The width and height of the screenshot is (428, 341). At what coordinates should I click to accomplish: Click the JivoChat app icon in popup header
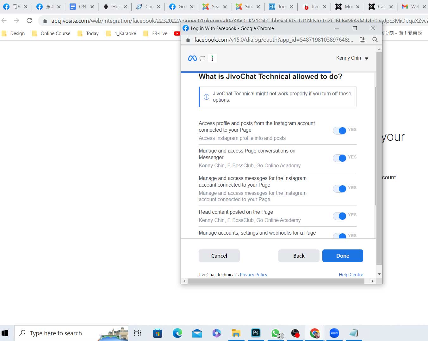212,58
